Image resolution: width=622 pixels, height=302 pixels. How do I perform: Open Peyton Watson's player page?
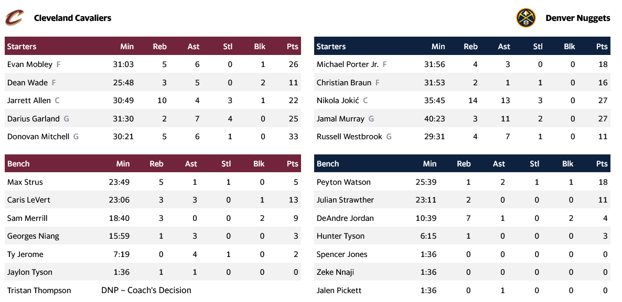pyautogui.click(x=344, y=182)
